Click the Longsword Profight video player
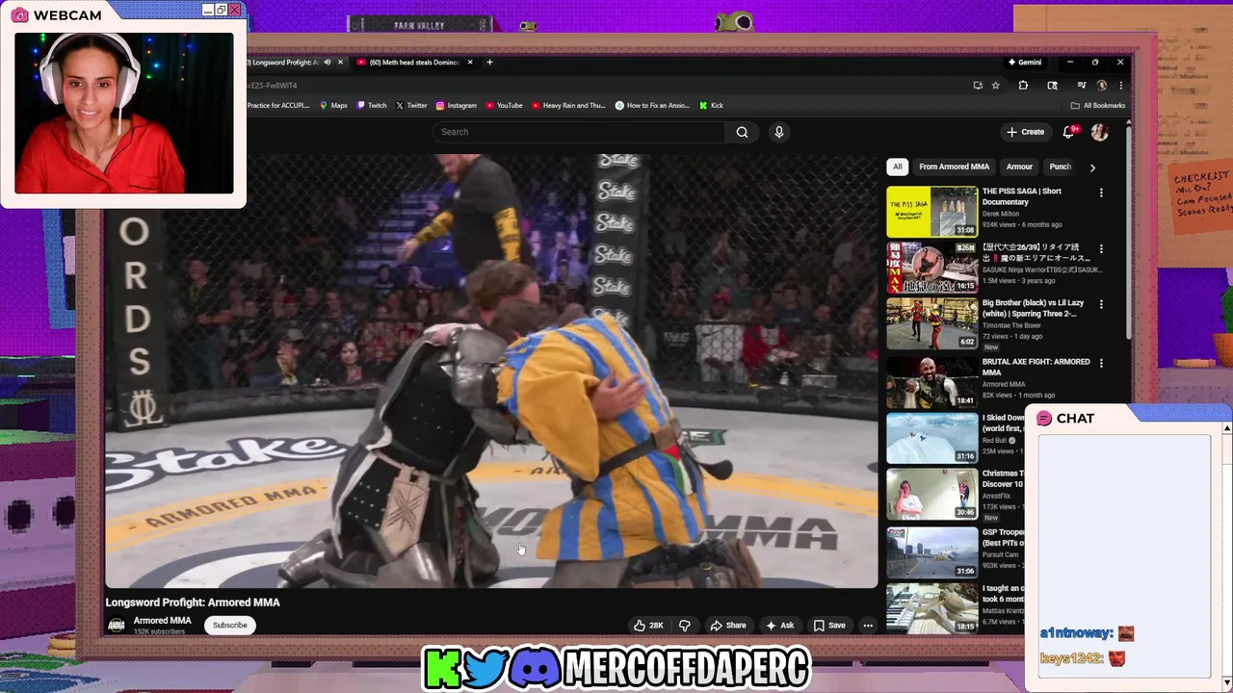 point(491,371)
